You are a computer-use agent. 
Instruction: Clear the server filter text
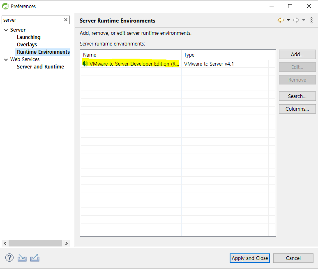66,20
